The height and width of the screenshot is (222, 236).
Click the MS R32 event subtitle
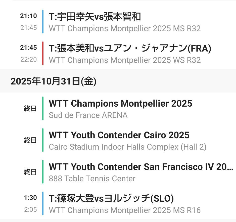[x=125, y=28]
